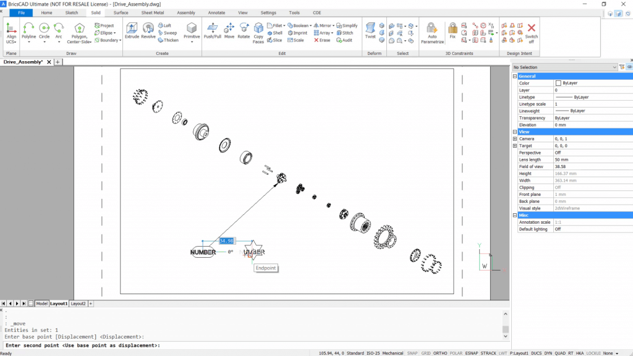The width and height of the screenshot is (633, 356).
Task: Switch to the Home ribbon tab
Action: [x=46, y=12]
